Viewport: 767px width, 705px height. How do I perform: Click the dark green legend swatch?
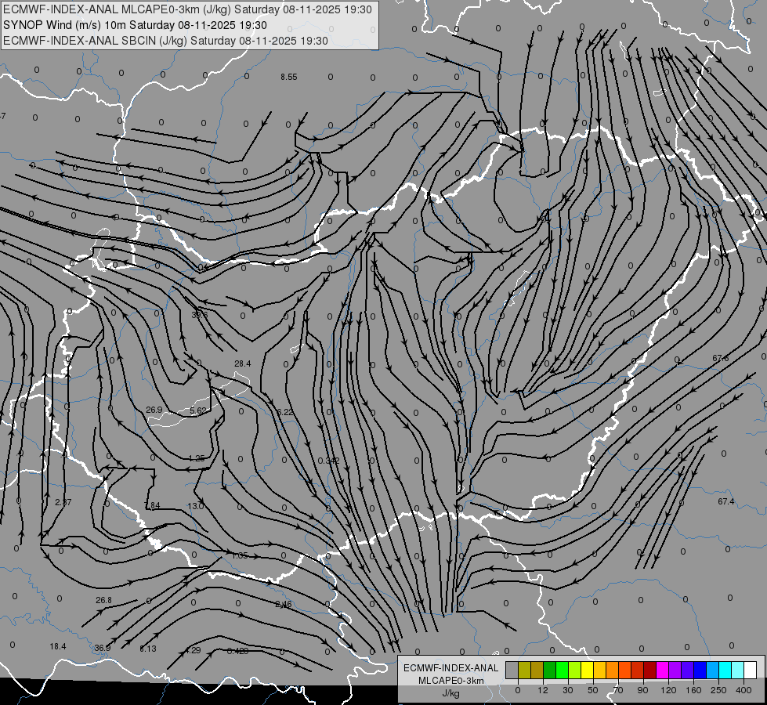pyautogui.click(x=549, y=670)
